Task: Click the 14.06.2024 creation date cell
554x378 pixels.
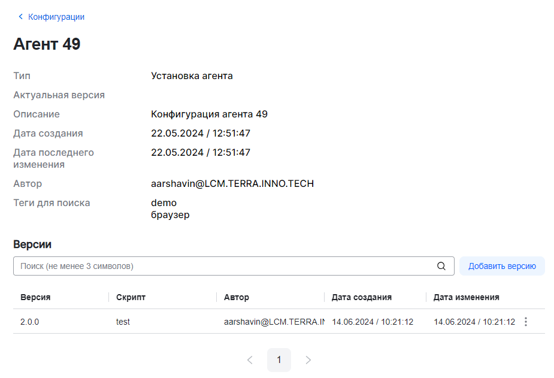Action: tap(373, 322)
